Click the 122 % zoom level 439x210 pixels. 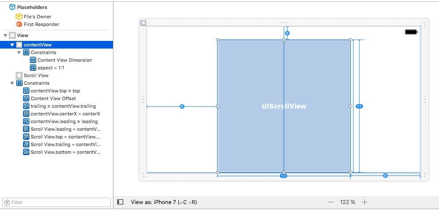(x=347, y=202)
